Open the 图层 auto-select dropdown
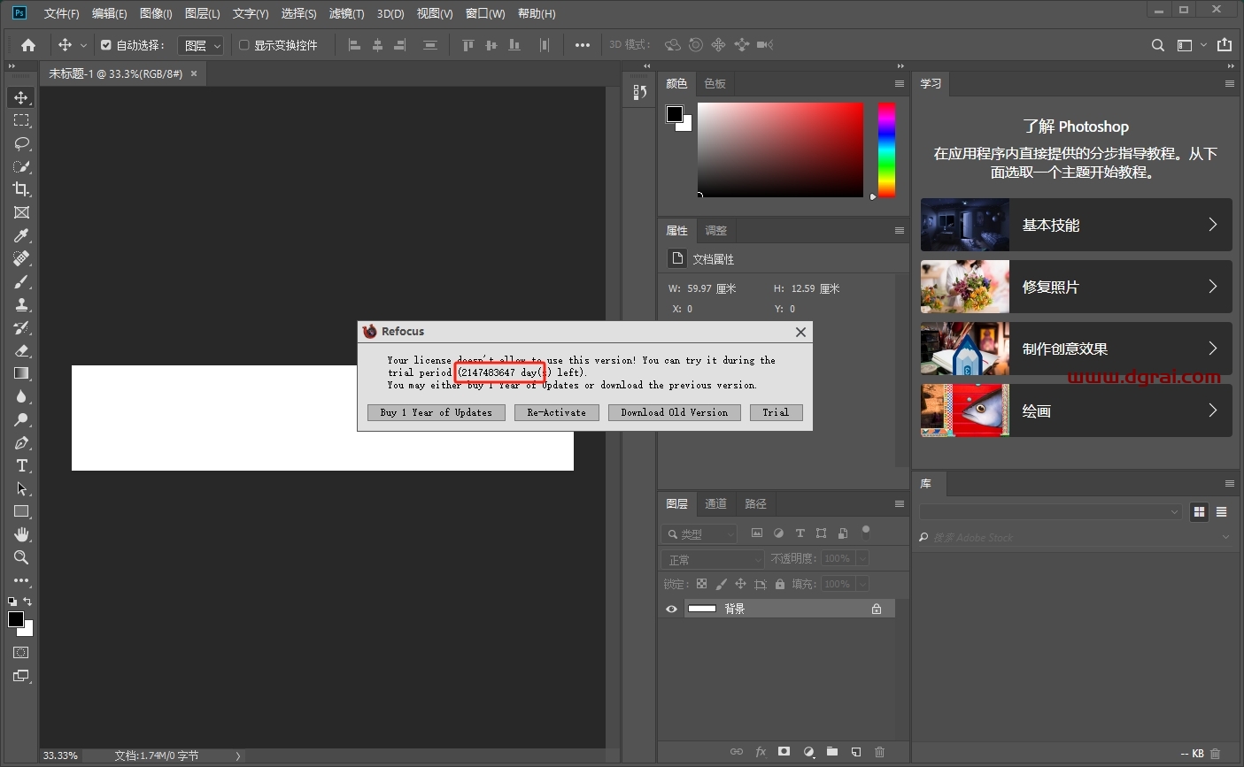The height and width of the screenshot is (767, 1244). 201,45
